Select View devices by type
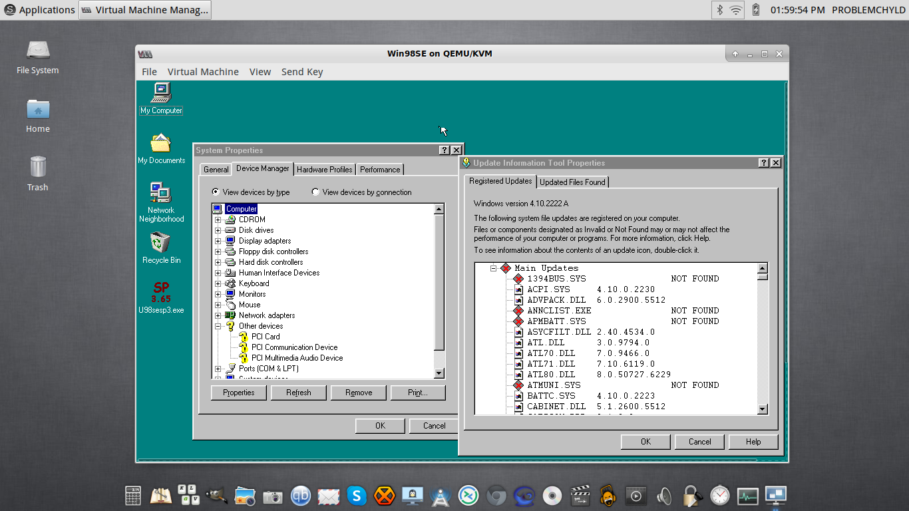Viewport: 909px width, 511px height. (250, 192)
